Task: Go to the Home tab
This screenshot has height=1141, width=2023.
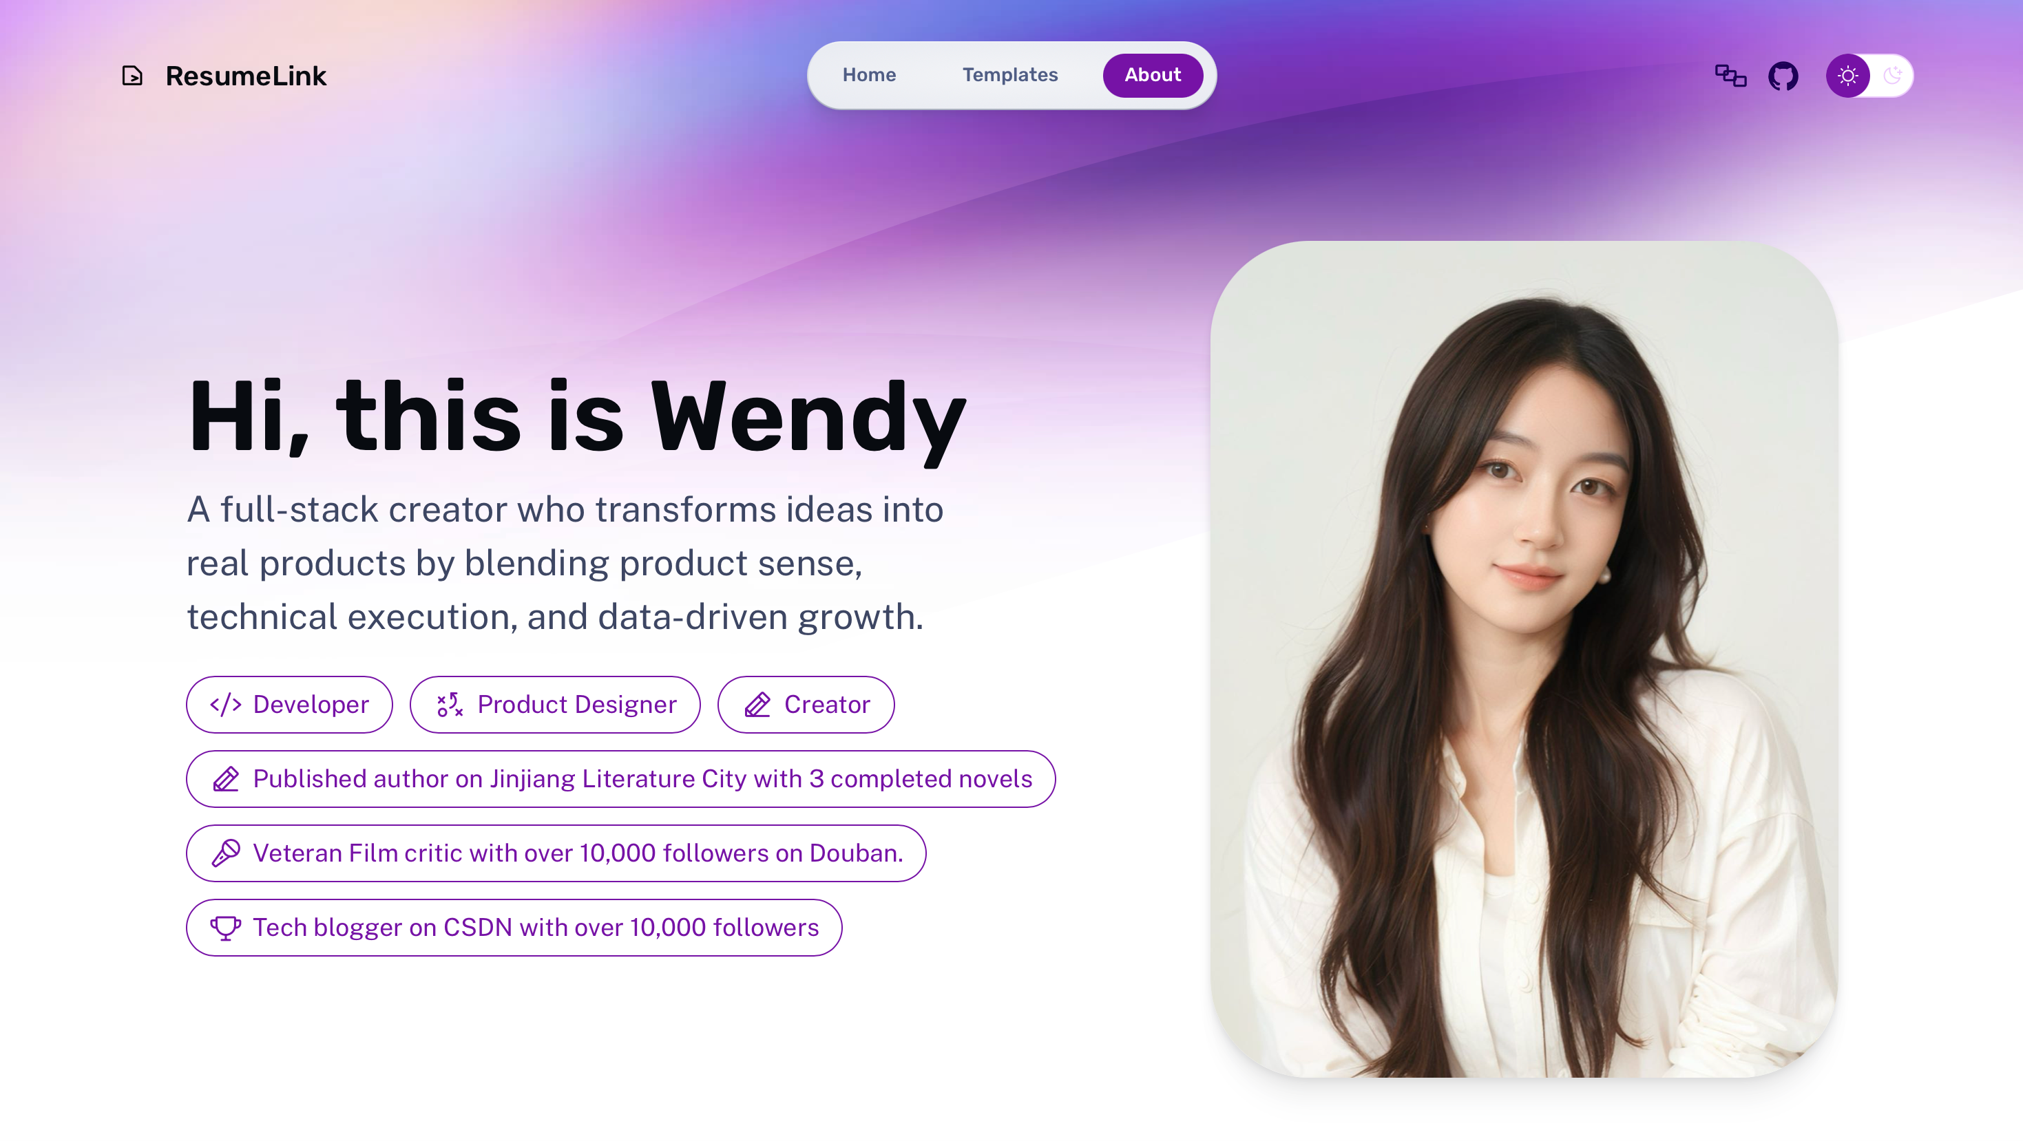Action: pyautogui.click(x=868, y=75)
